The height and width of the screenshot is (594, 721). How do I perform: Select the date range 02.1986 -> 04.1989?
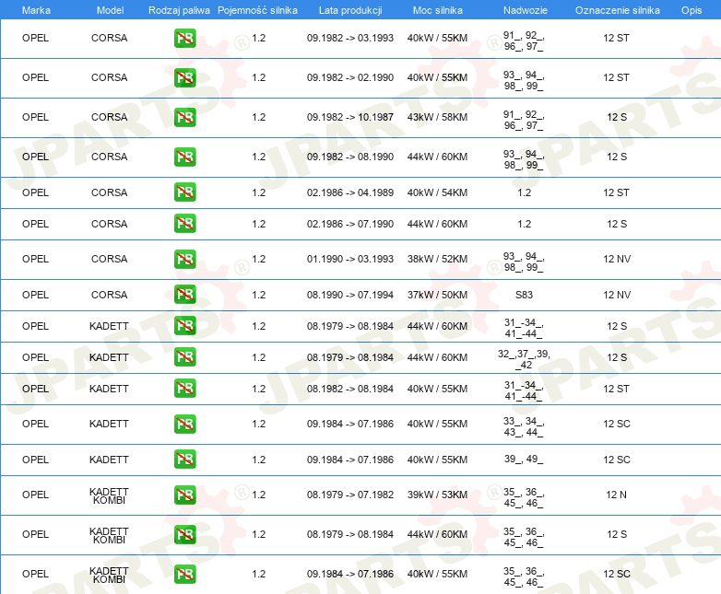350,192
